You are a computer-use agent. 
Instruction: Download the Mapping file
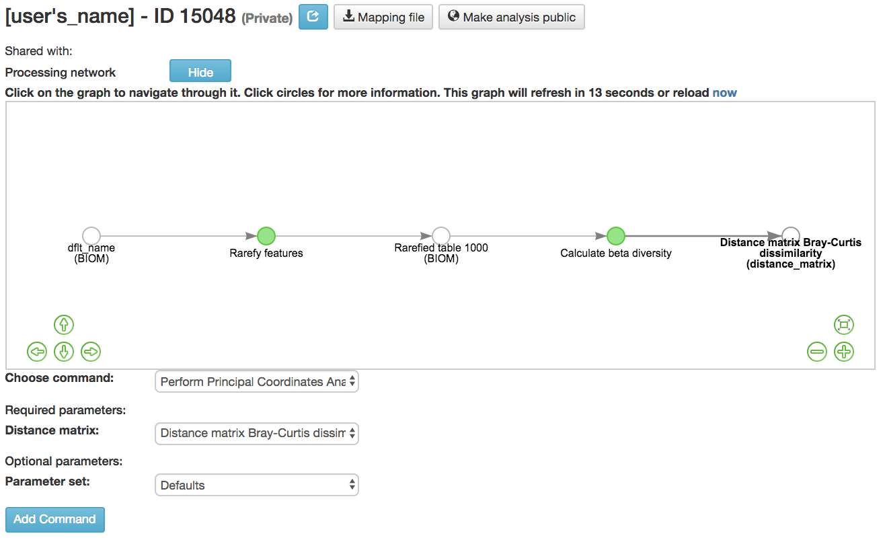383,17
